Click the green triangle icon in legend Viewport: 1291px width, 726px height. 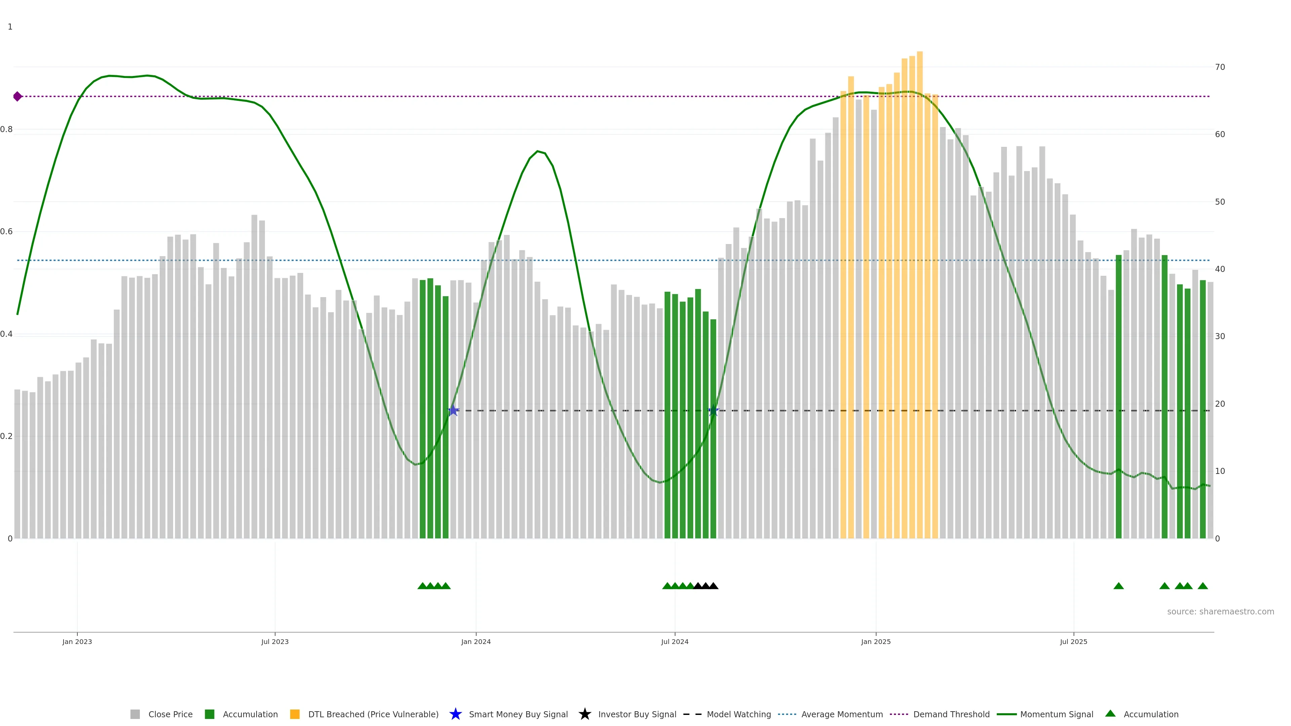pos(1110,714)
